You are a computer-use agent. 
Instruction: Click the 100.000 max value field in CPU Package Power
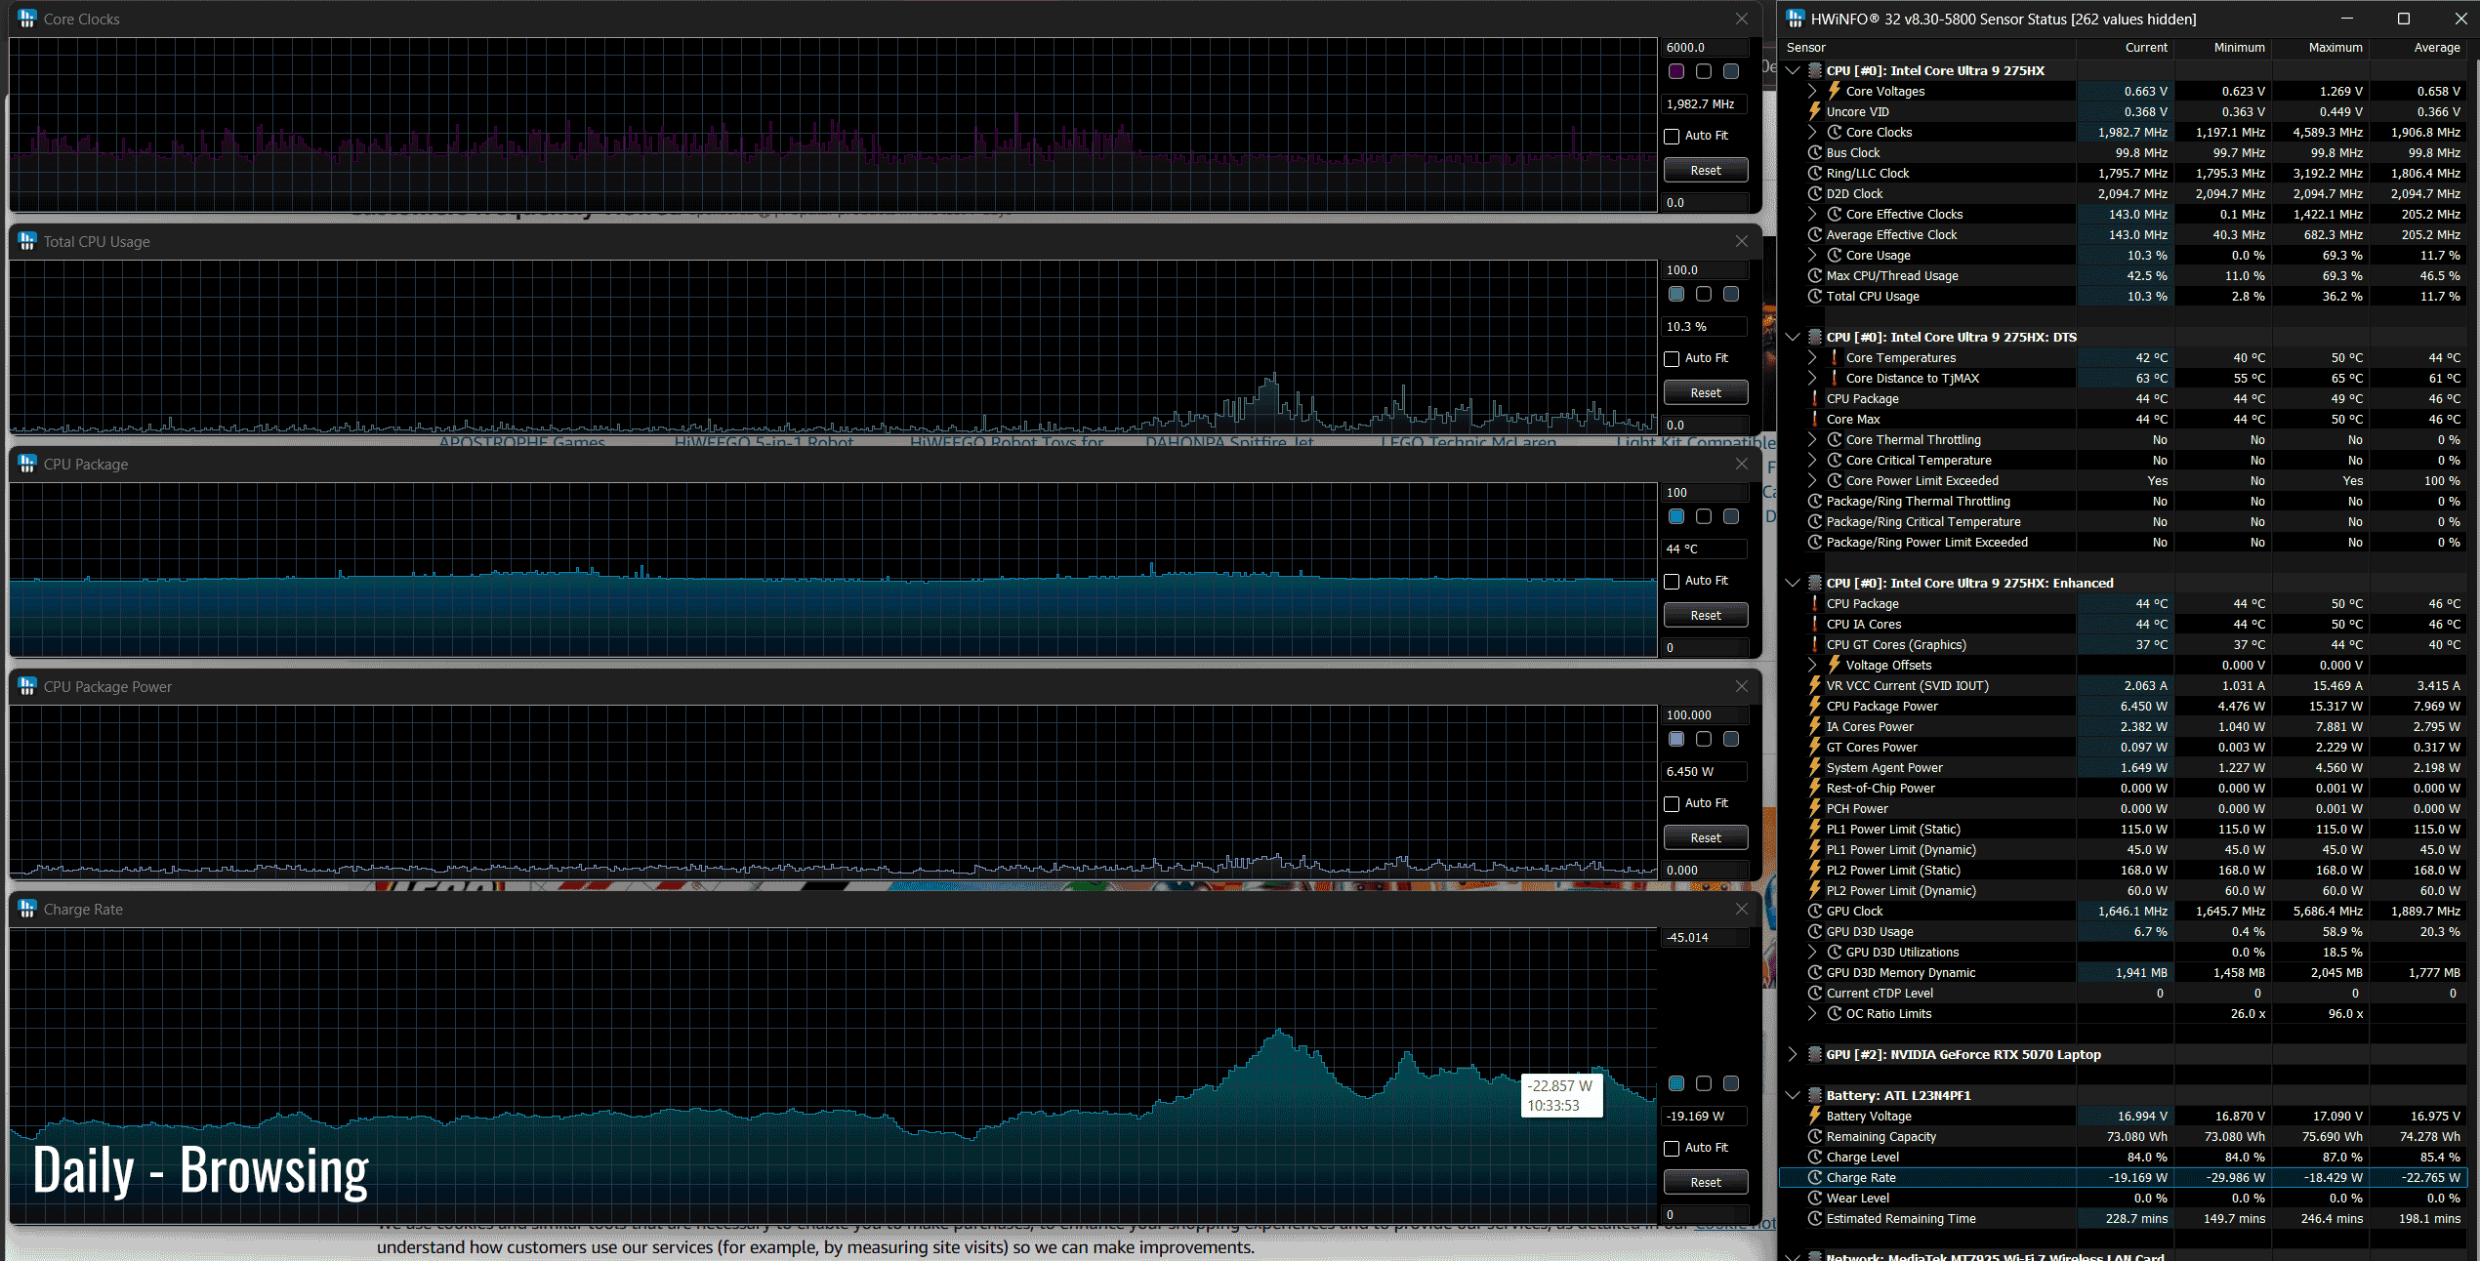pos(1704,714)
